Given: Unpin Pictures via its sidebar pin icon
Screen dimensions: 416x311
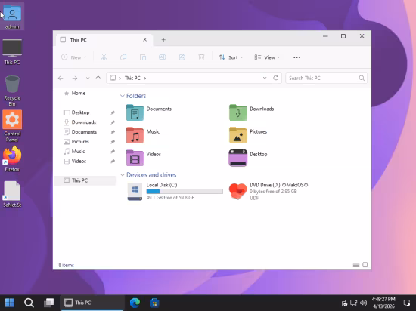Looking at the screenshot, I should click(113, 142).
